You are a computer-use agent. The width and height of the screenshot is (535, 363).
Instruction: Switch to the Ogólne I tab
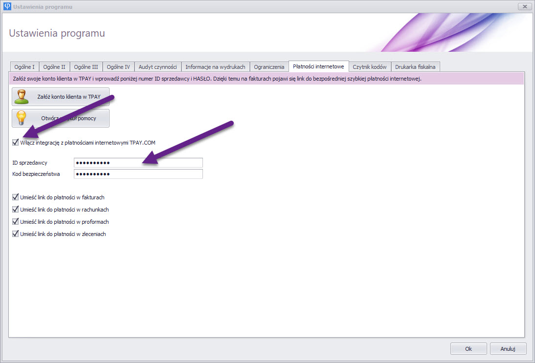point(24,67)
